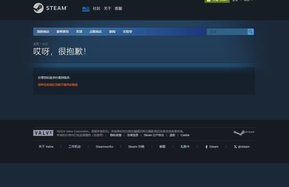Click the Steam logo at footer right
This screenshot has height=187, width=289.
[x=244, y=133]
